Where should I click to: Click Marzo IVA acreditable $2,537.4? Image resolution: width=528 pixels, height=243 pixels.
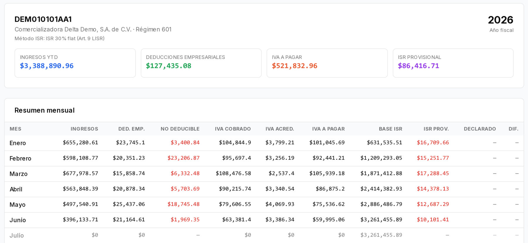(282, 174)
